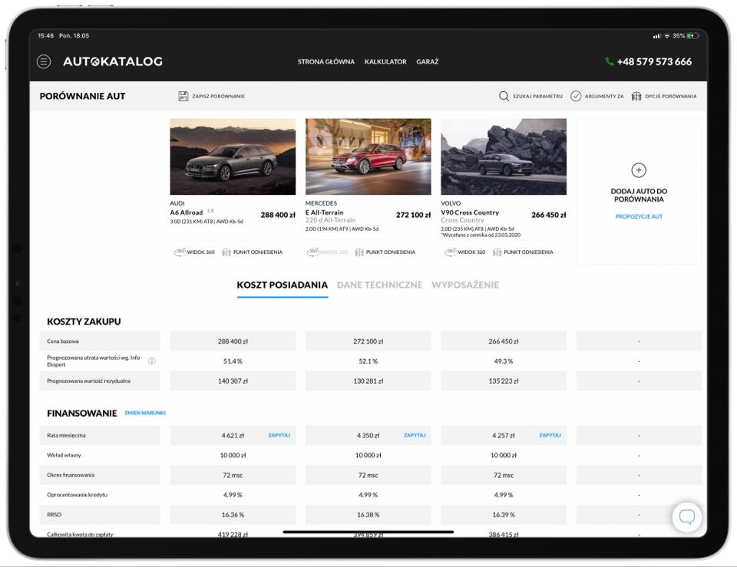The height and width of the screenshot is (567, 737).
Task: Open 360 view icon for Audi A6 Allroad
Action: 180,252
